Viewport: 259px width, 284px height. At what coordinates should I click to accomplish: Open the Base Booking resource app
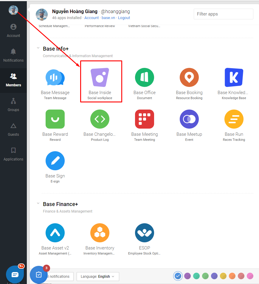pos(189,84)
